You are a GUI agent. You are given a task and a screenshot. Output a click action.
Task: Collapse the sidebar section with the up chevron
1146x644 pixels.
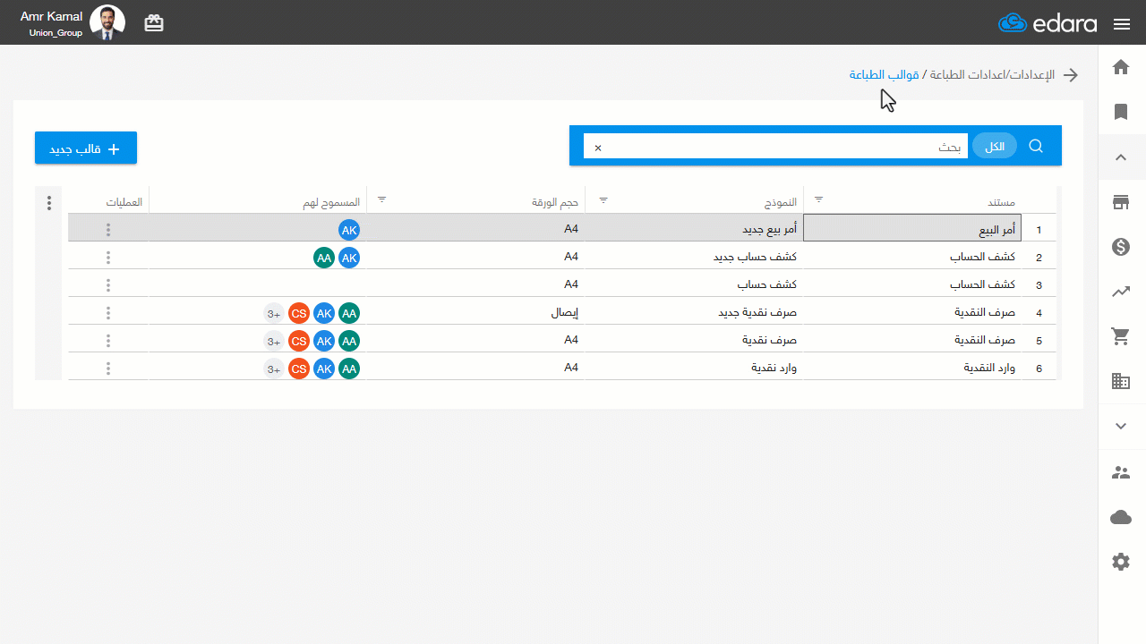[x=1121, y=157]
